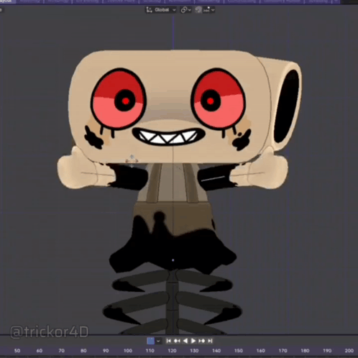The width and height of the screenshot is (358, 358).
Task: Expand the snapping options chevron
Action: pos(213,10)
